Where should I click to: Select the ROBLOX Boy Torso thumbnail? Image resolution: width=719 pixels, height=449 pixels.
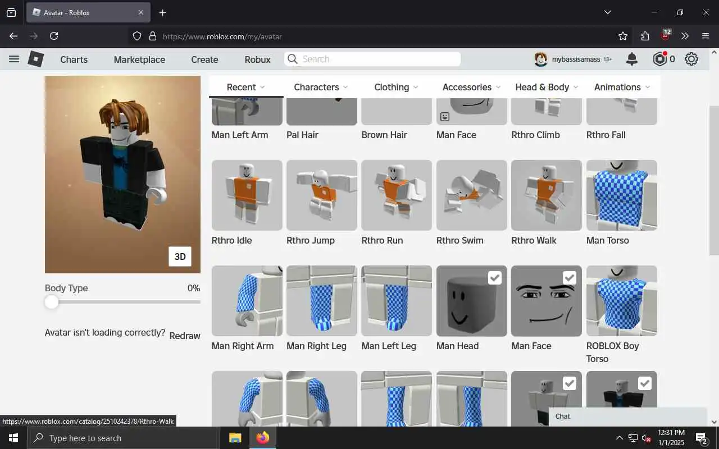(x=622, y=301)
